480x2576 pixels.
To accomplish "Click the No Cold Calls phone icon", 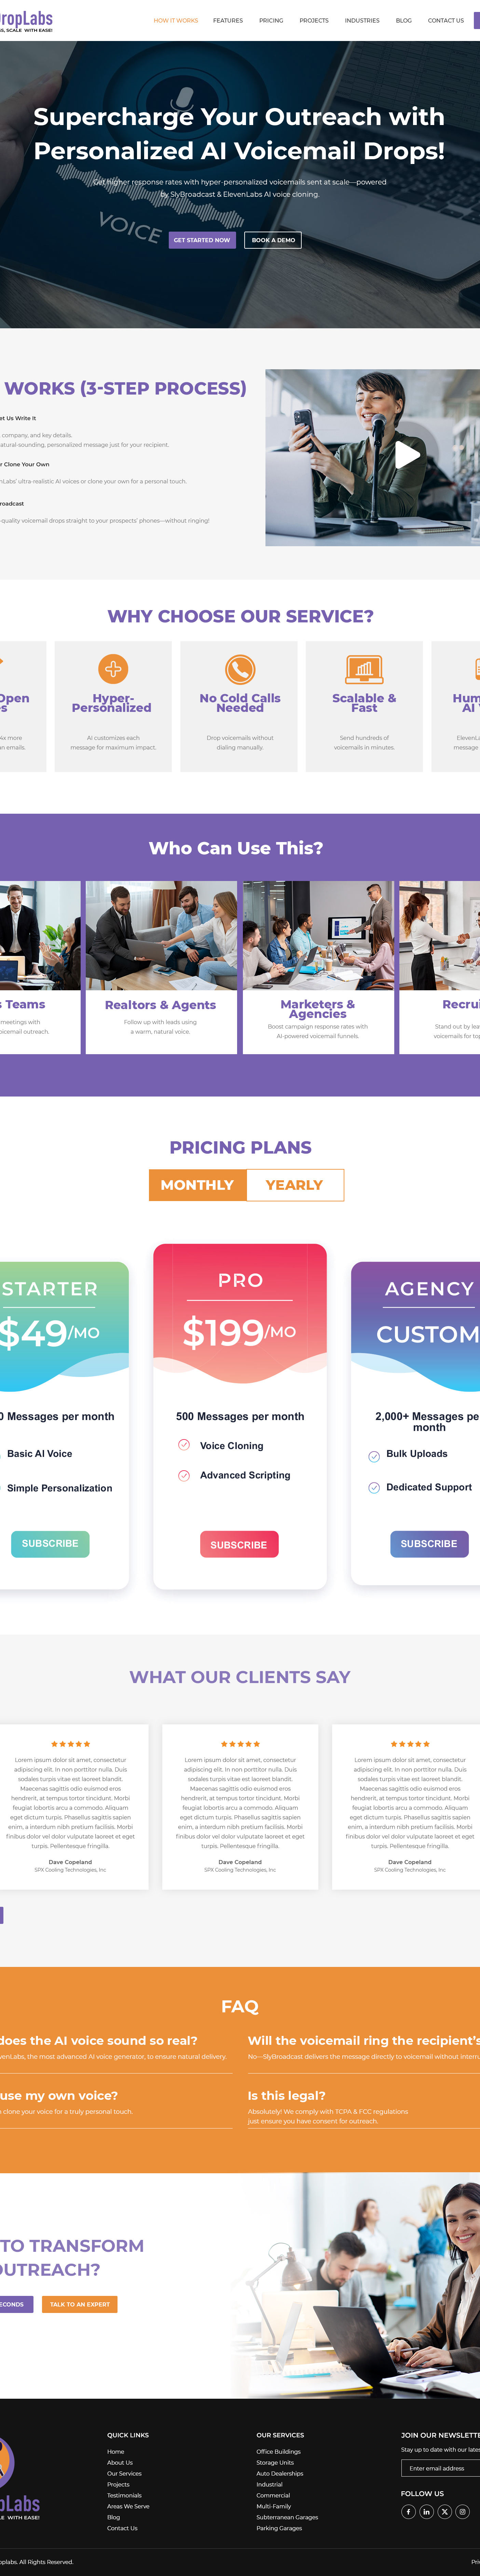I will coord(240,668).
